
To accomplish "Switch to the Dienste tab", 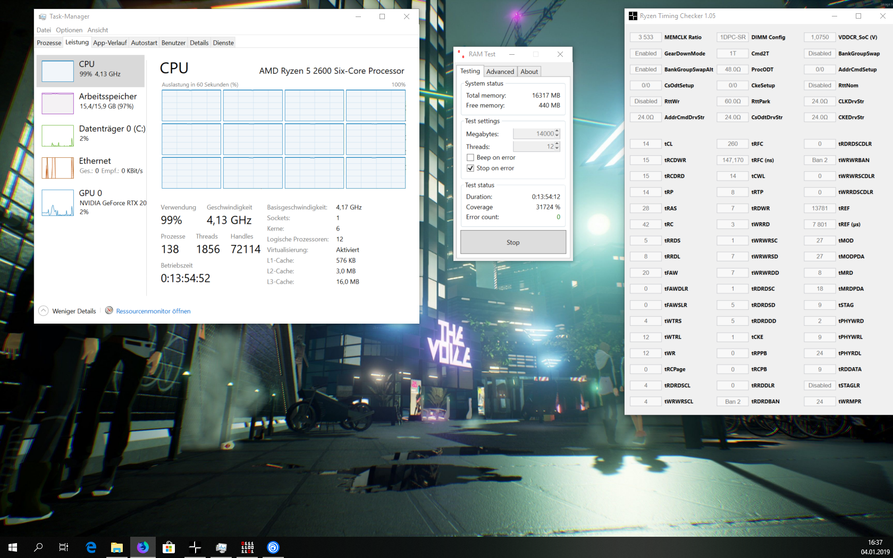I will point(223,43).
